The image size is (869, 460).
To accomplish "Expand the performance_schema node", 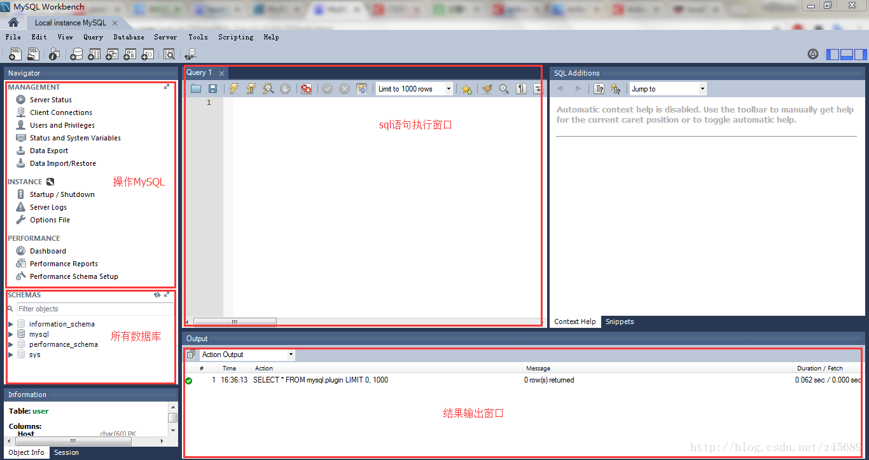I will pyautogui.click(x=11, y=344).
